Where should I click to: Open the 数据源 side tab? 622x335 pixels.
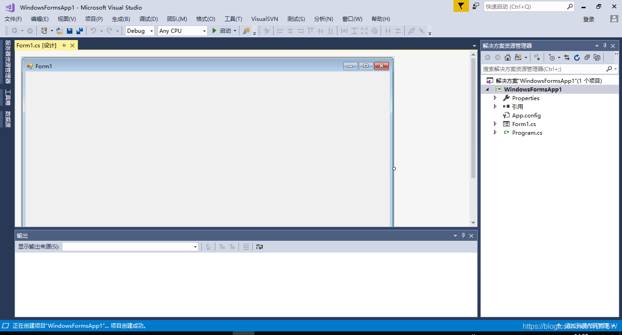[x=7, y=120]
